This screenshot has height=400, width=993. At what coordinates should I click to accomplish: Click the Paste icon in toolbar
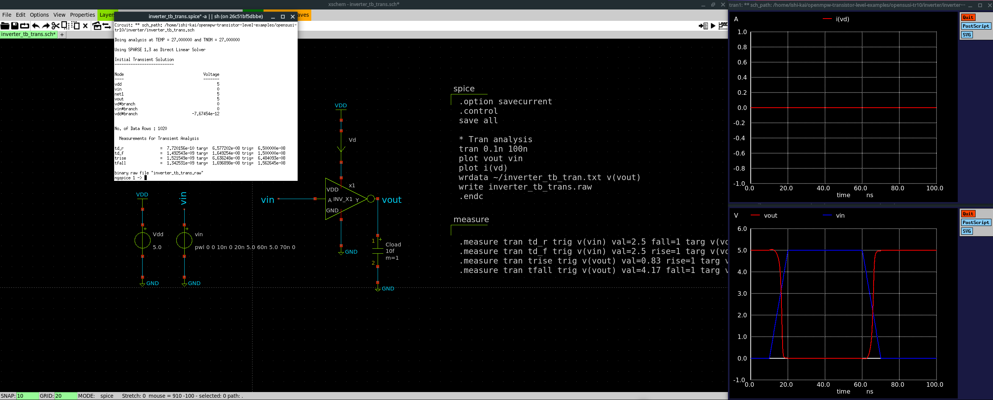[75, 26]
